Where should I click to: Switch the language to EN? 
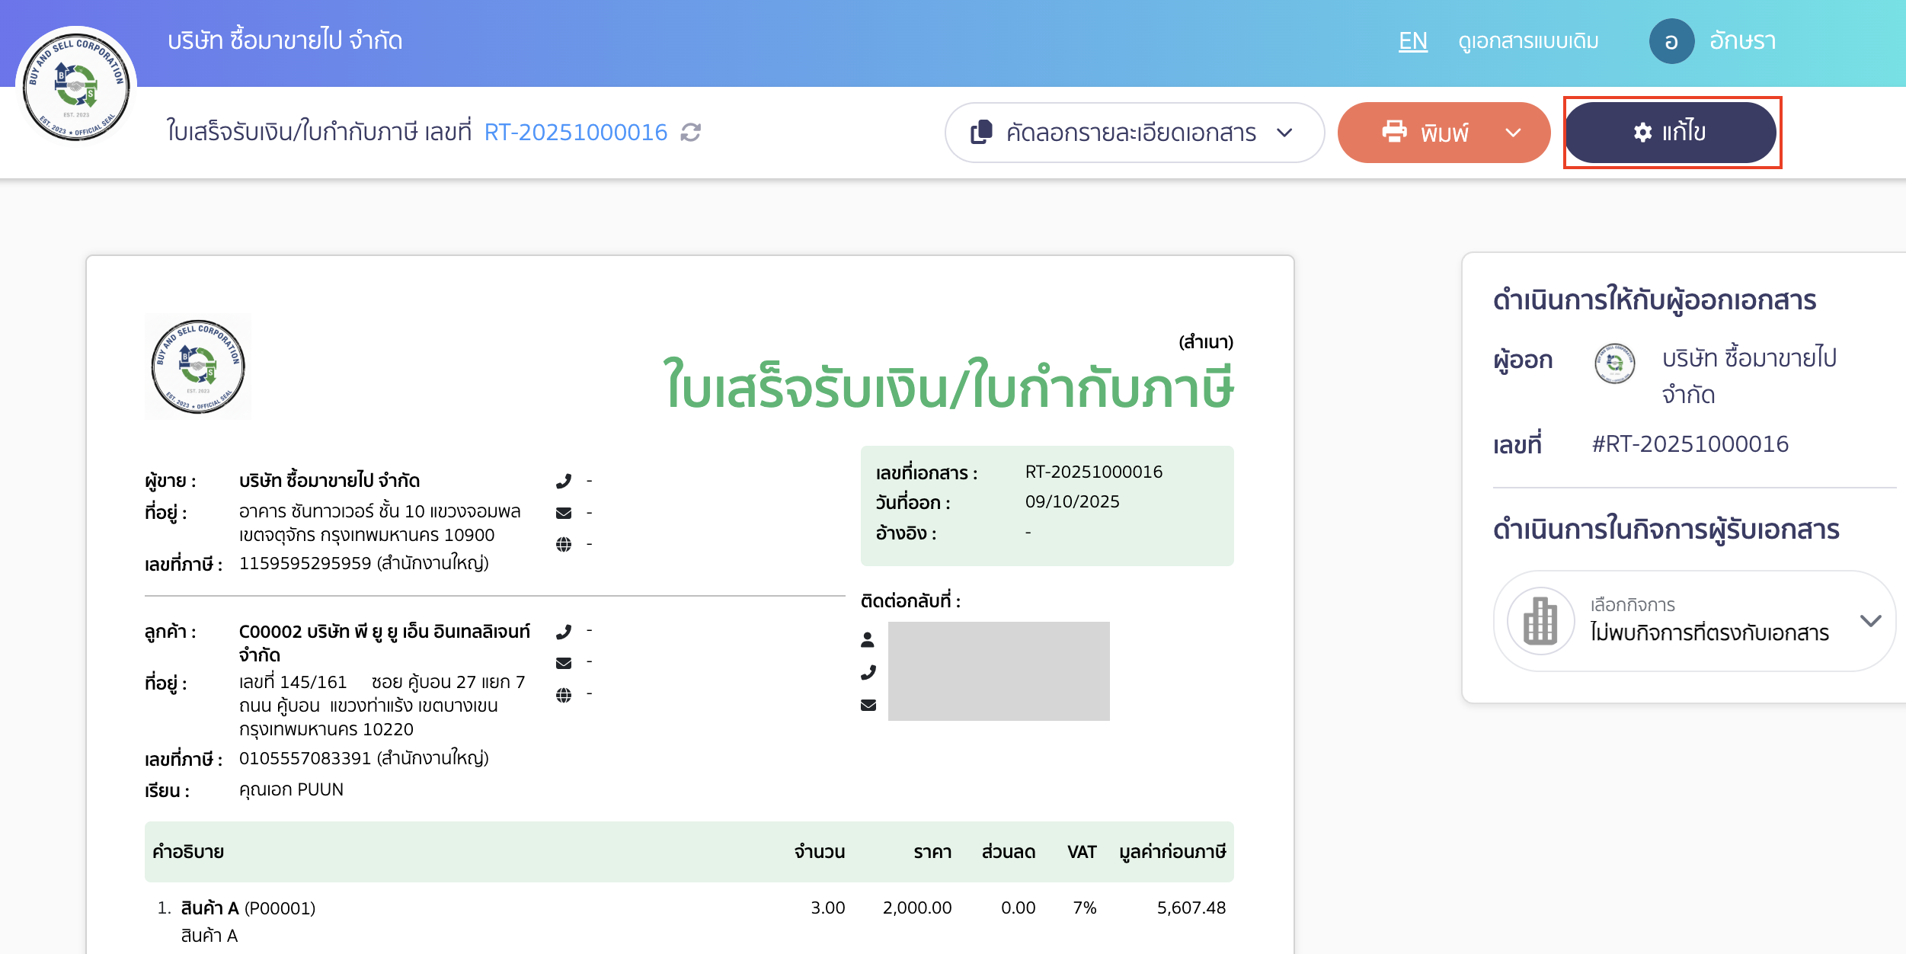(1412, 40)
